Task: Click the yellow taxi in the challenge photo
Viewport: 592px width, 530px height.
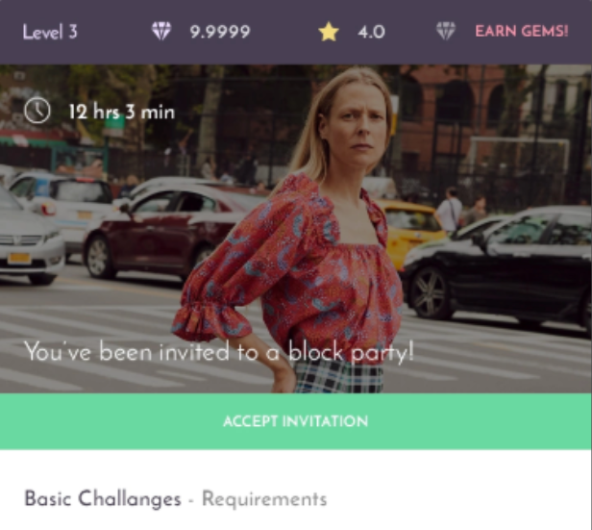Action: coord(409,231)
